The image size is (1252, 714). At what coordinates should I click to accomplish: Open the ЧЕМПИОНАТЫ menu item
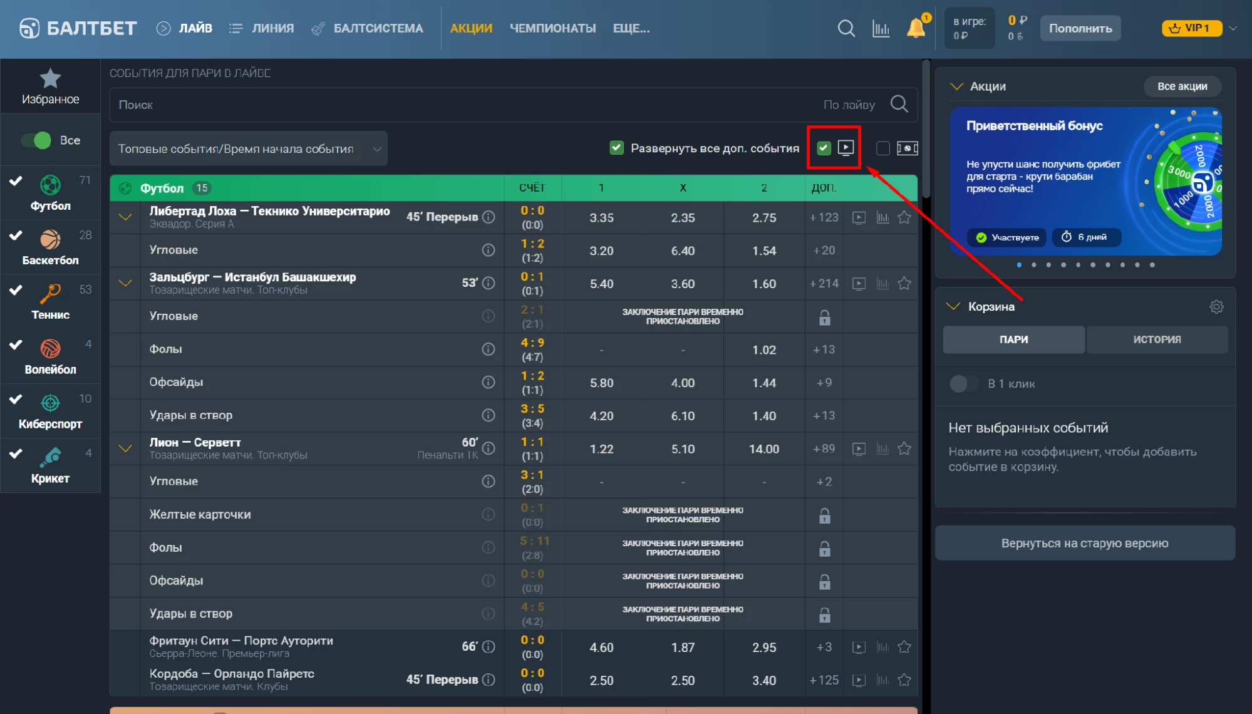[552, 28]
